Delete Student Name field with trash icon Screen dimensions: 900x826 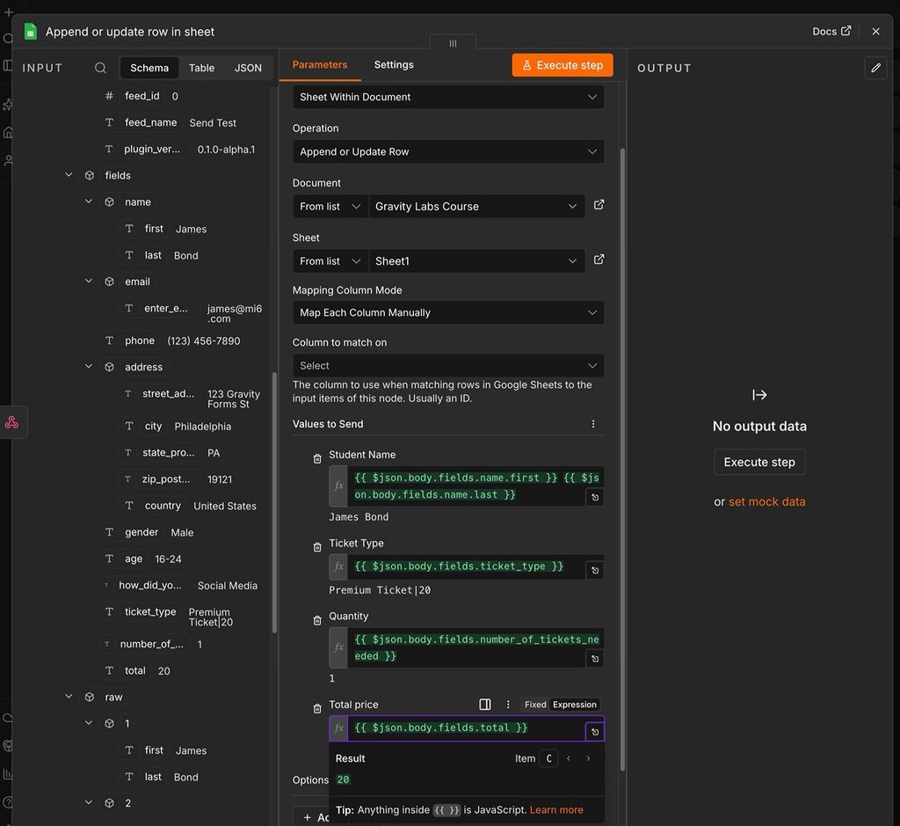[316, 458]
